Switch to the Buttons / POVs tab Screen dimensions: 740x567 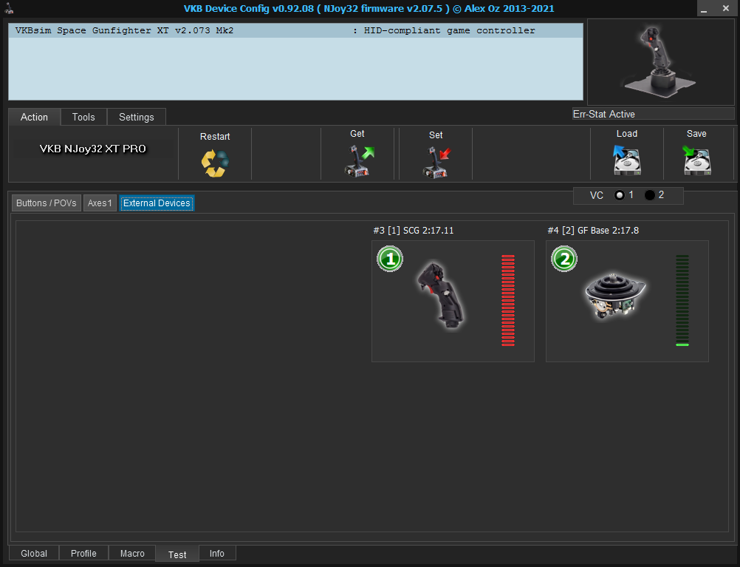point(46,203)
